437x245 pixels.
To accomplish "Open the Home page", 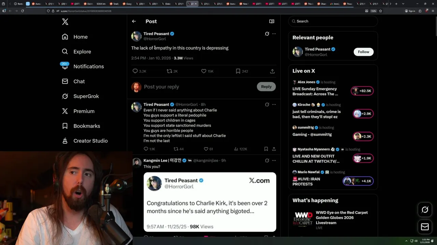I will click(75, 37).
